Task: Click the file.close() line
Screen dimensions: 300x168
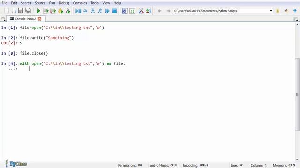Action: (24, 53)
